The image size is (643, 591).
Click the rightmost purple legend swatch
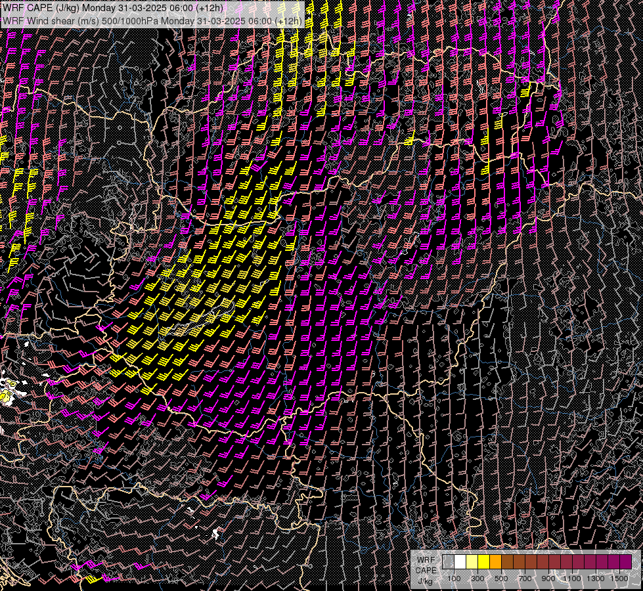(x=626, y=561)
